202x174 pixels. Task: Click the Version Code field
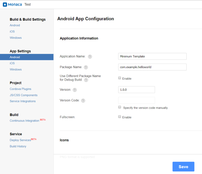pos(137,100)
